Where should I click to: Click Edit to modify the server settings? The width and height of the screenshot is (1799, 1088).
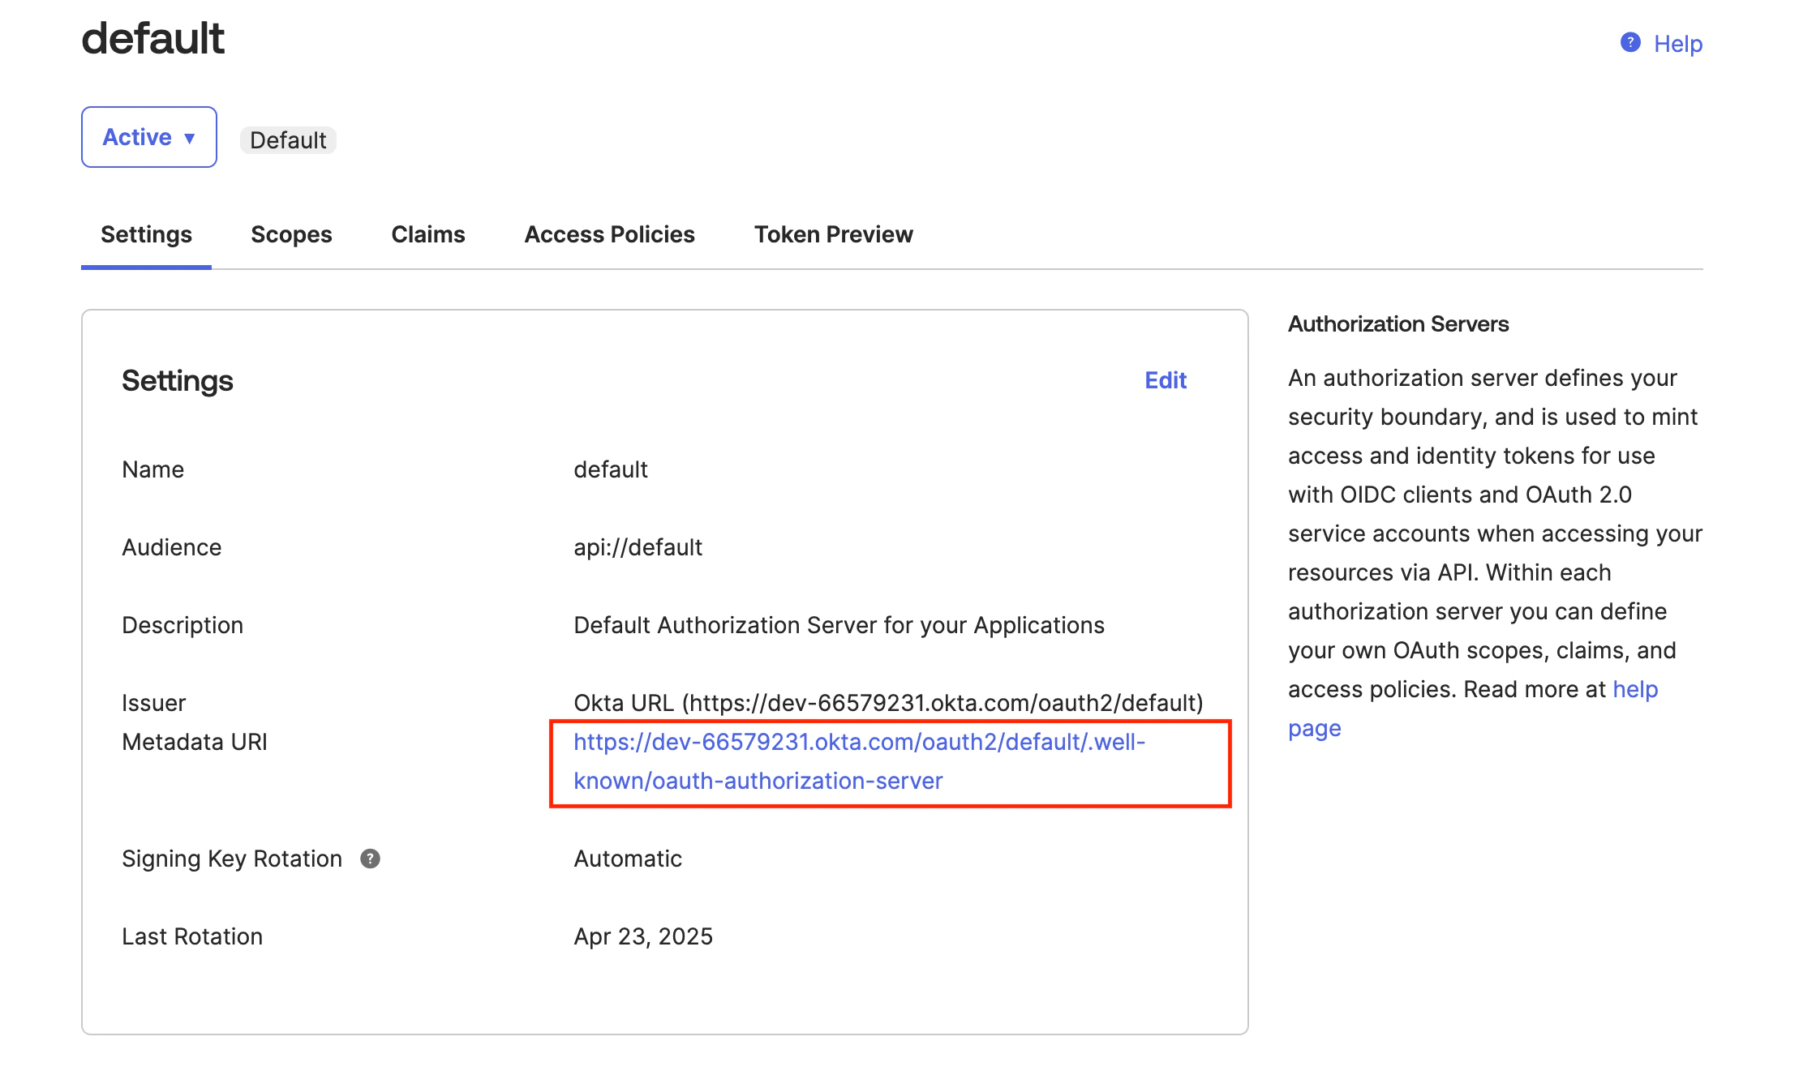coord(1166,380)
